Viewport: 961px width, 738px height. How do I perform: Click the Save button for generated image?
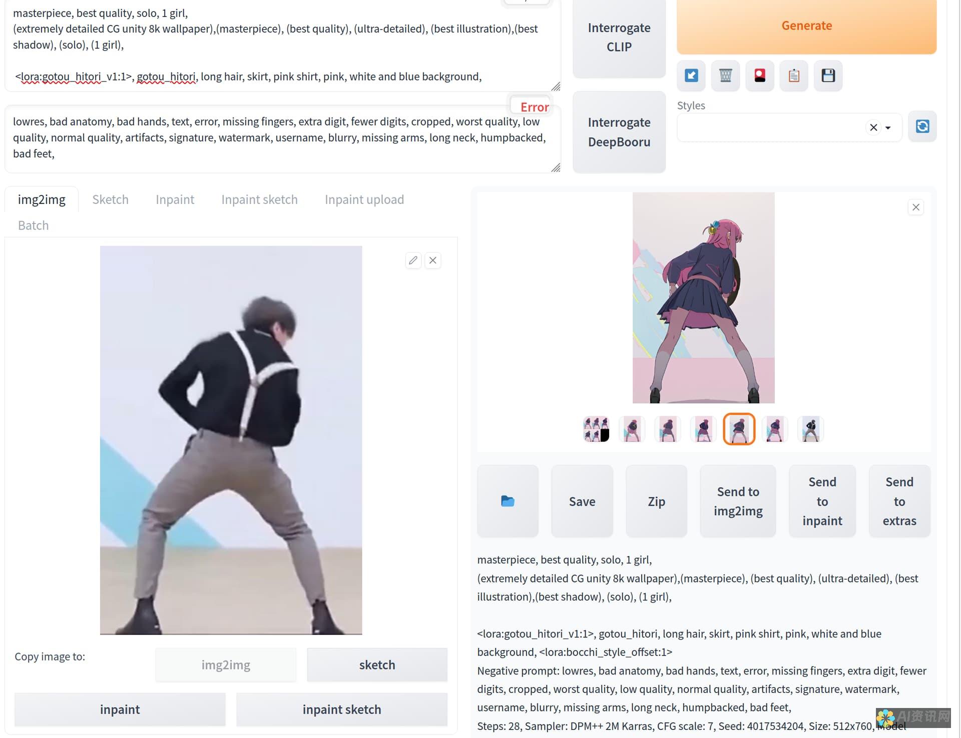(583, 501)
